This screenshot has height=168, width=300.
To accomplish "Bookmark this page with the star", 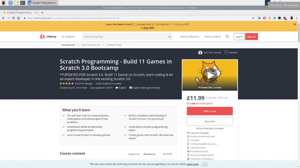I will pos(253,18).
